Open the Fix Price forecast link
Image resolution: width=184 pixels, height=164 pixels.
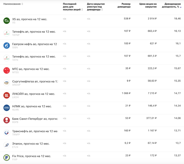coord(32,156)
